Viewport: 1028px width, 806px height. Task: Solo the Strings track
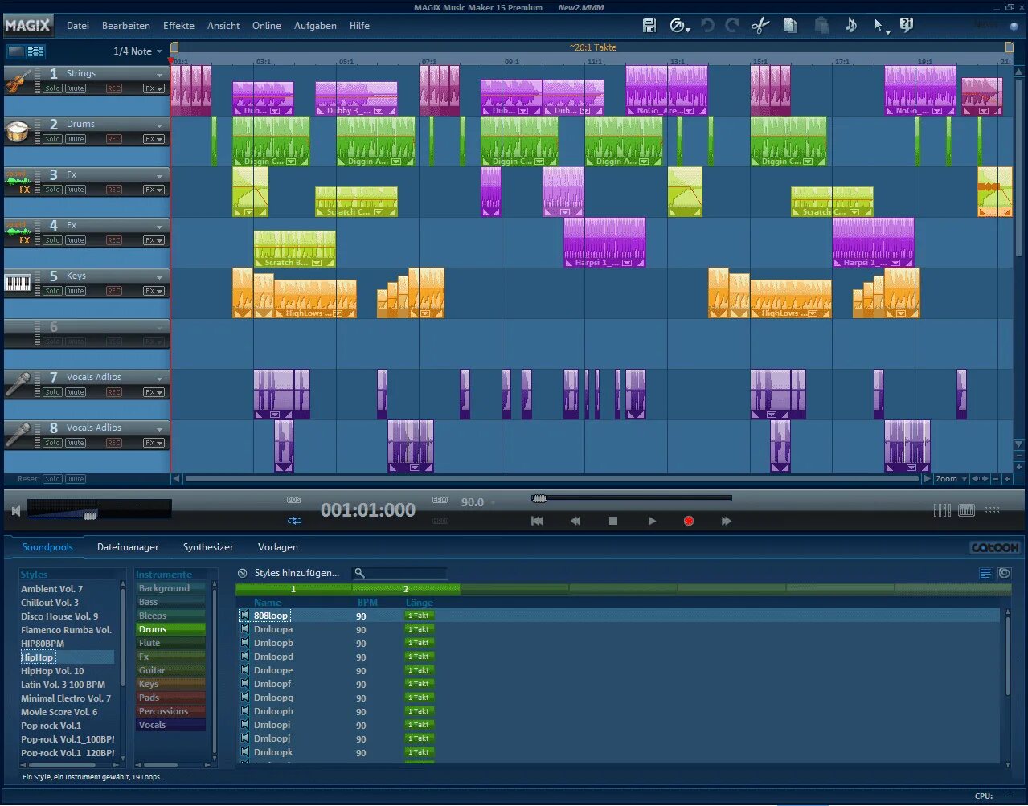click(x=53, y=88)
